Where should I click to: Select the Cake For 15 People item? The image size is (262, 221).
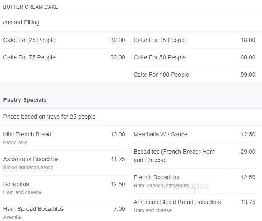pos(159,40)
